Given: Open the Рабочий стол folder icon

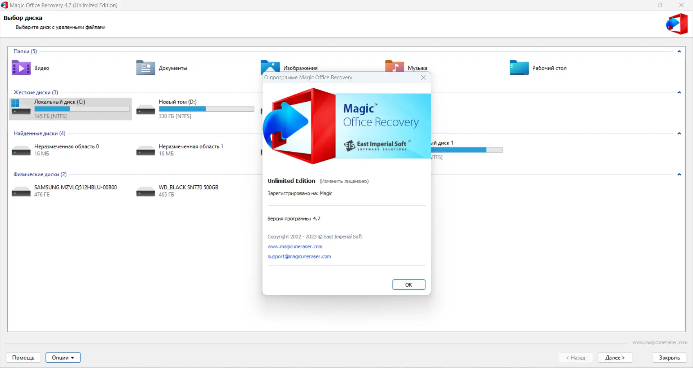Looking at the screenshot, I should pos(519,68).
